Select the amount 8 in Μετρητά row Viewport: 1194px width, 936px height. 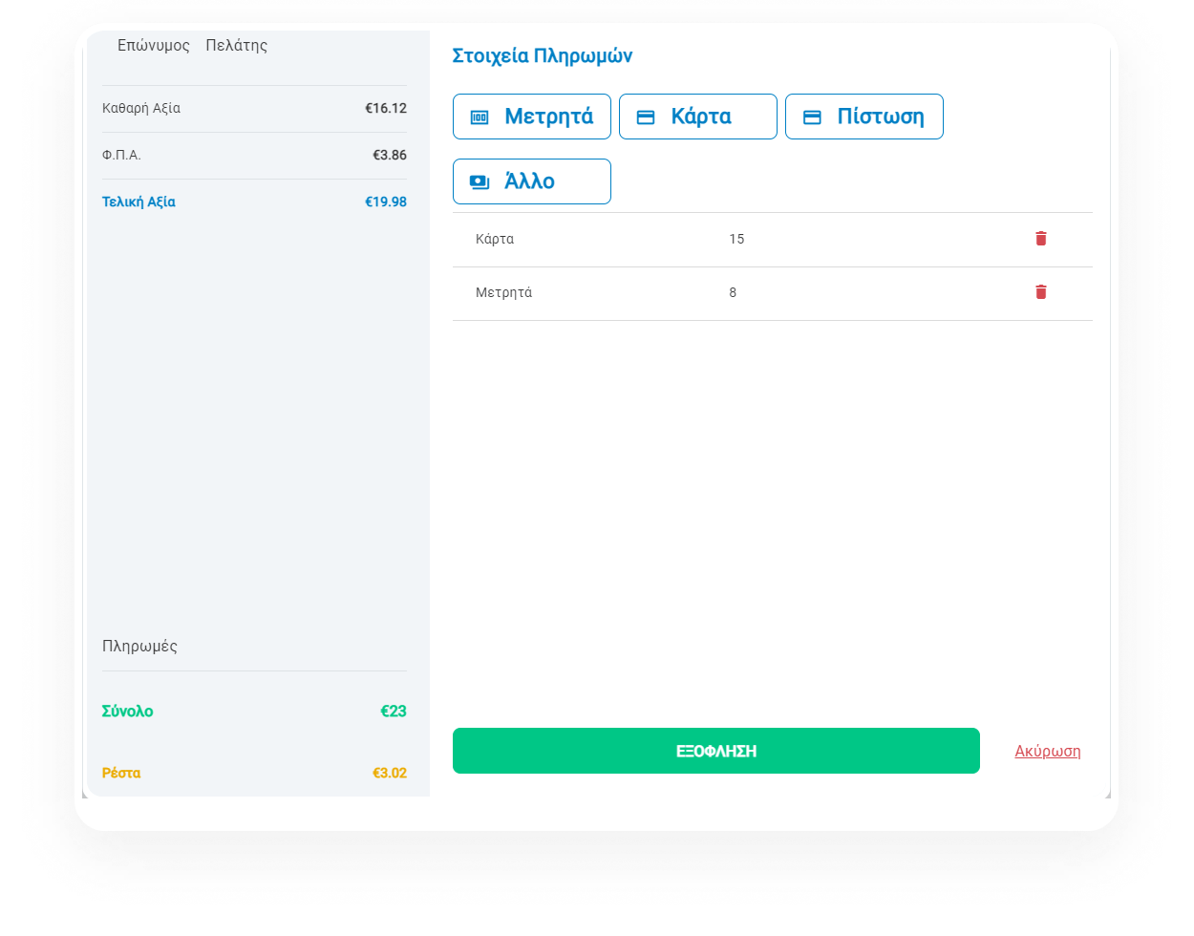tap(733, 292)
